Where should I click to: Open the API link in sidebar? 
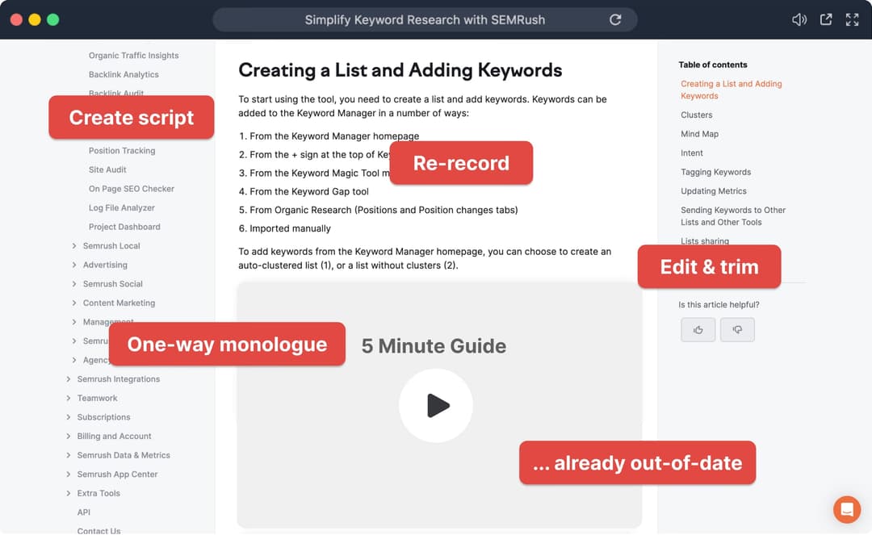coord(84,512)
